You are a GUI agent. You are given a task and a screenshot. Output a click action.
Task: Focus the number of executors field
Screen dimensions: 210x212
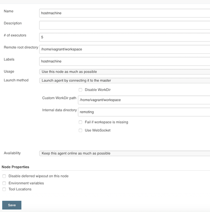click(125, 37)
